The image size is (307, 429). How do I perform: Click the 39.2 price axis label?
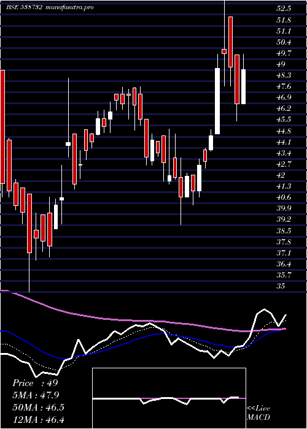[284, 219]
